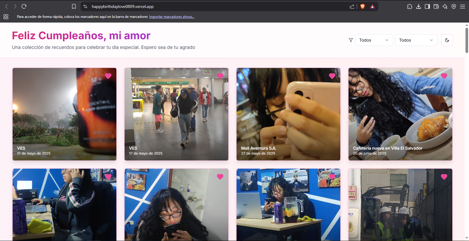Open the browser hamburger menu

click(x=463, y=6)
